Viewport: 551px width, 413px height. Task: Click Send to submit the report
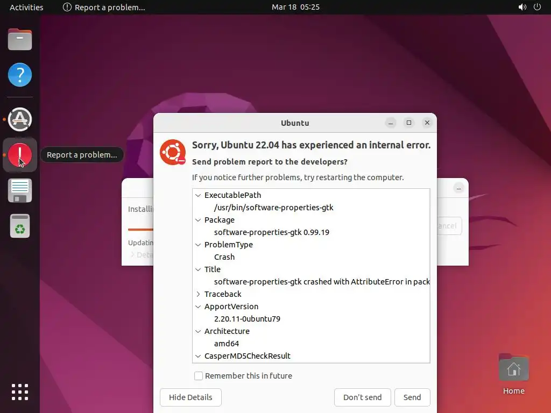412,397
